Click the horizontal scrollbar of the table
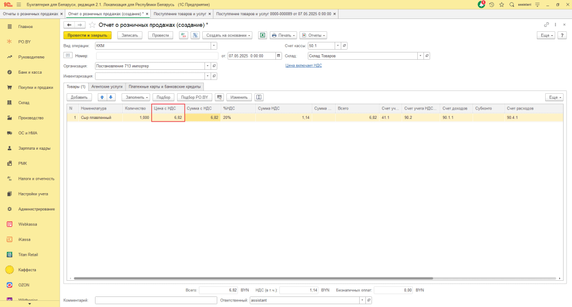 point(253,278)
